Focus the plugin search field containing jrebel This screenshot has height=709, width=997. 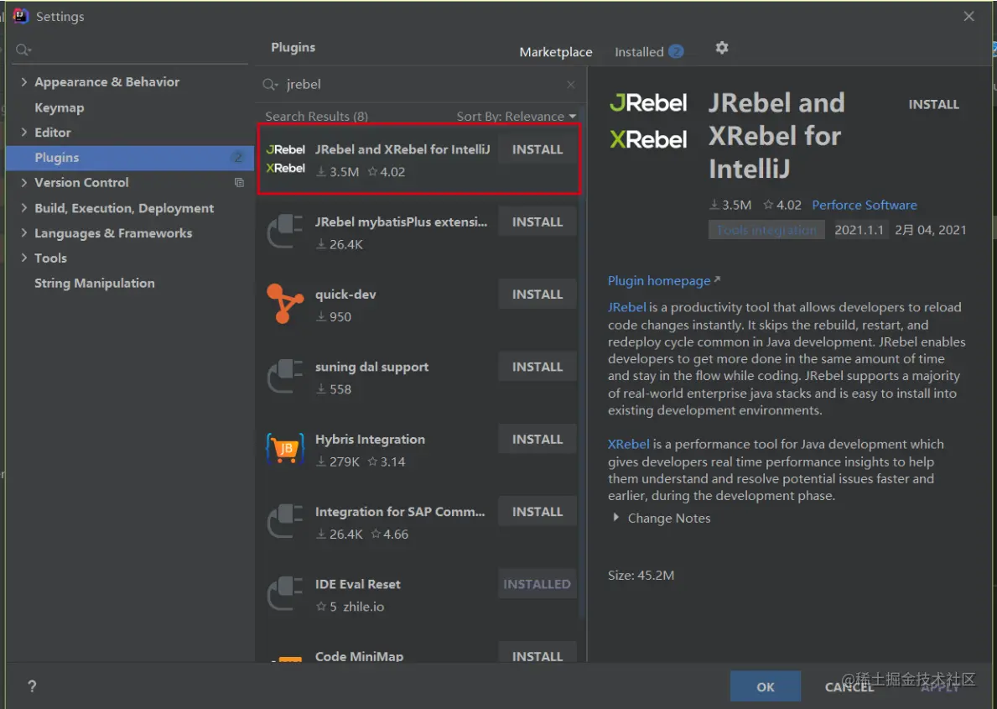[x=420, y=84]
